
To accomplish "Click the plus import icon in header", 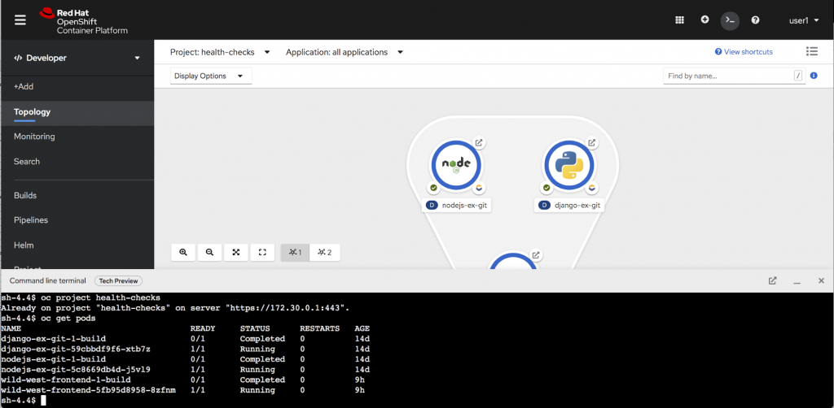I will click(705, 20).
